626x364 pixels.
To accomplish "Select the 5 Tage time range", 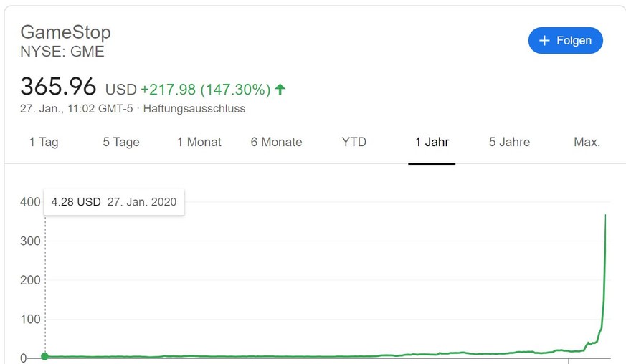I will [121, 142].
